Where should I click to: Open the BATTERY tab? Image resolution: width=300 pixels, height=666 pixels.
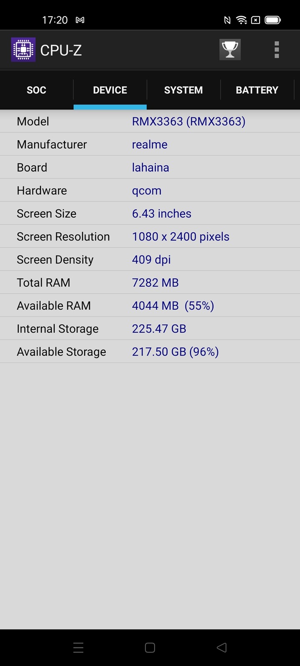tap(257, 90)
